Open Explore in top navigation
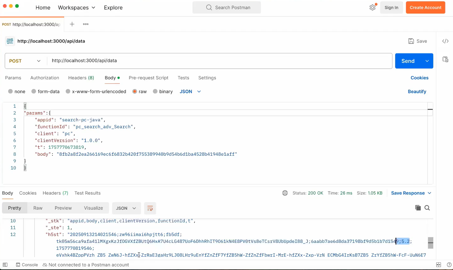 [113, 8]
